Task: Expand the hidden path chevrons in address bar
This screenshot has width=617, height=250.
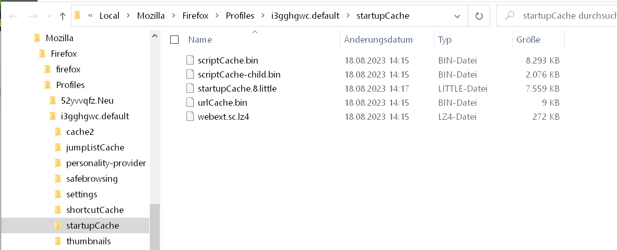Action: [x=90, y=16]
